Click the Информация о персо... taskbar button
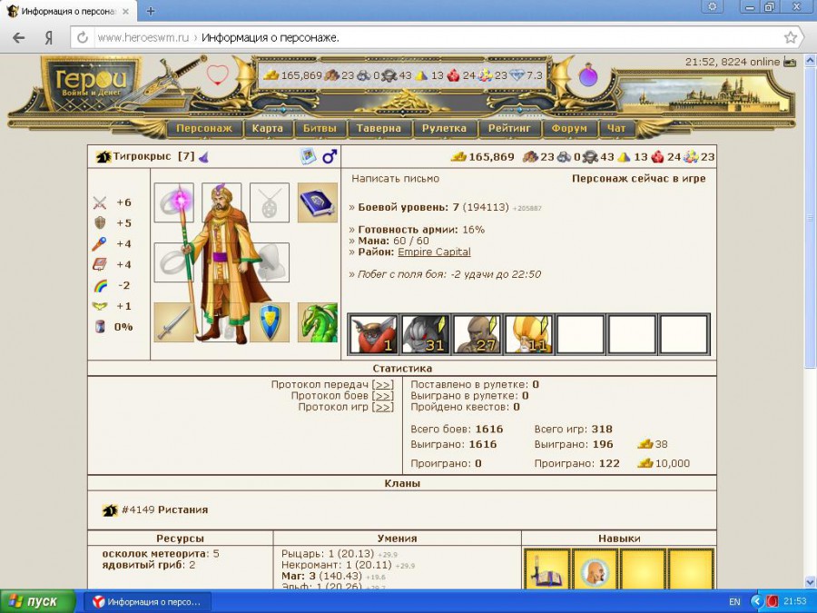This screenshot has width=817, height=613. click(x=147, y=601)
